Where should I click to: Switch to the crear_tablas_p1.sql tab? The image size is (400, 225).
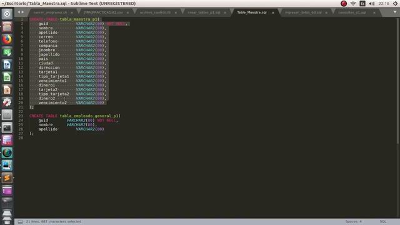click(x=204, y=12)
